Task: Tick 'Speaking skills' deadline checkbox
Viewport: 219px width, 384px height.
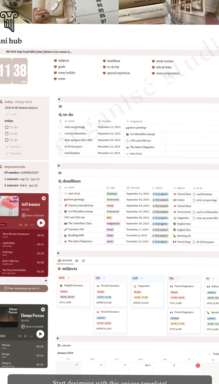Action: (x=60, y=236)
